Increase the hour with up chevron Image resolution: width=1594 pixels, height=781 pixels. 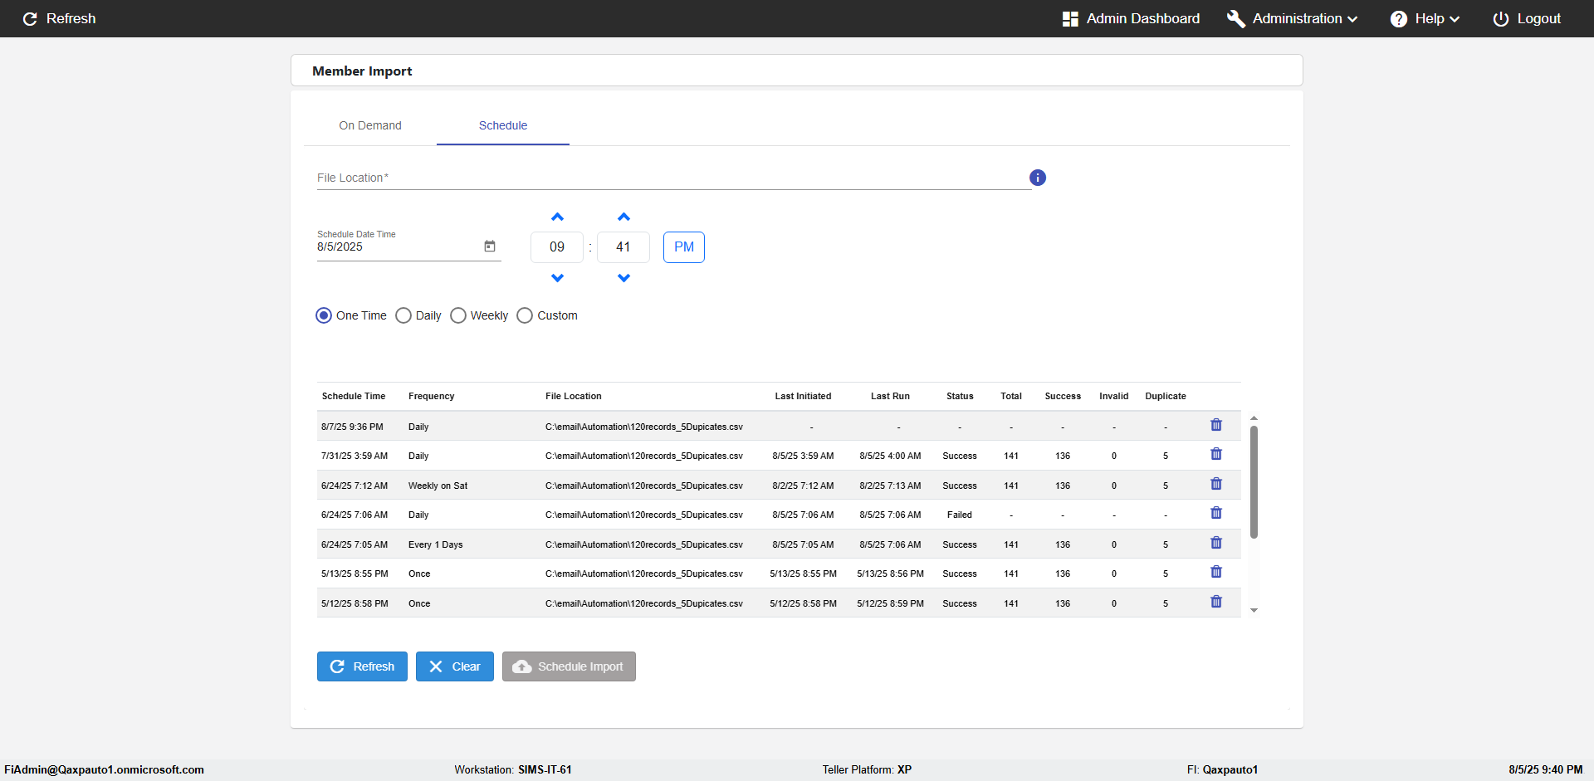[x=557, y=217]
